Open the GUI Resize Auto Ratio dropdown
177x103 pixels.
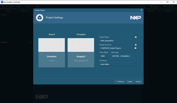click(x=119, y=64)
